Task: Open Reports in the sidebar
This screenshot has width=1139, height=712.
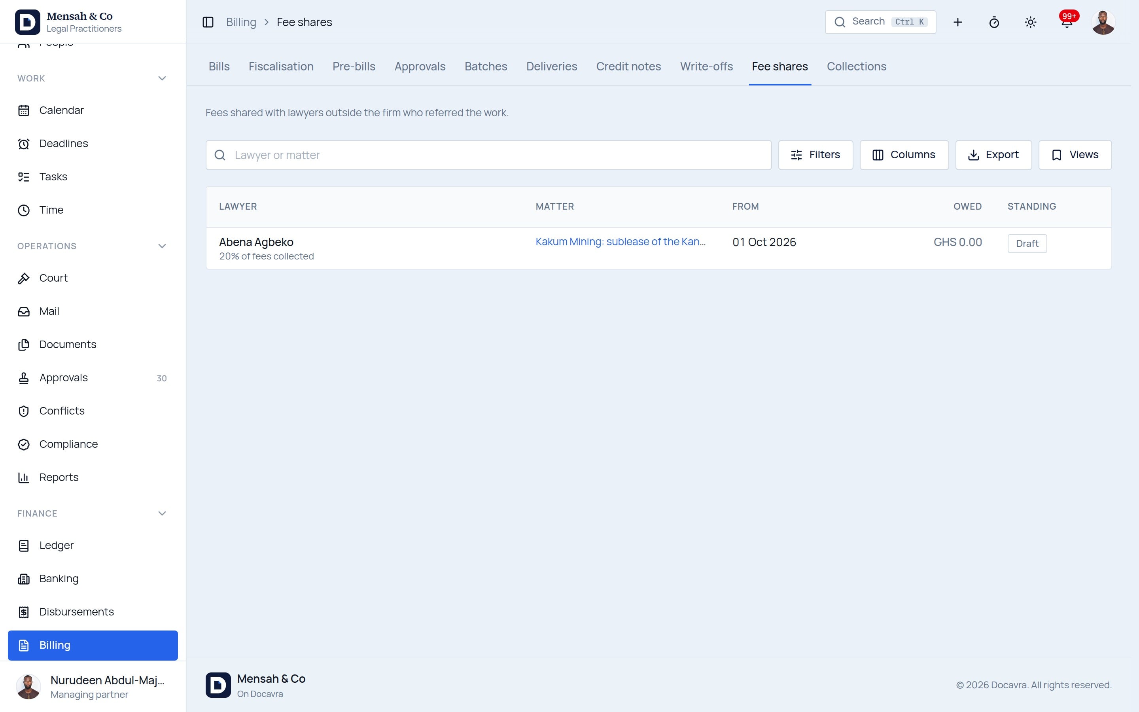Action: tap(93, 477)
